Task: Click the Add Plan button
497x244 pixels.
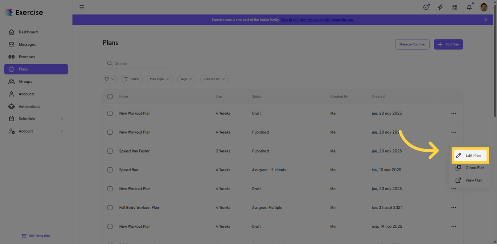Action: (x=448, y=44)
